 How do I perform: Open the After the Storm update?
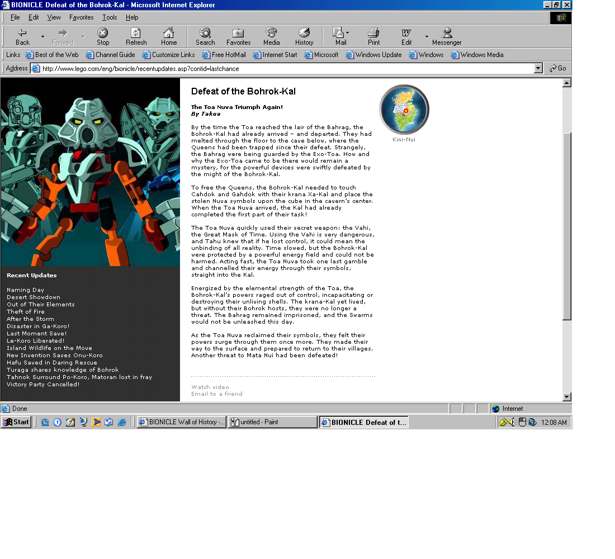tap(30, 319)
